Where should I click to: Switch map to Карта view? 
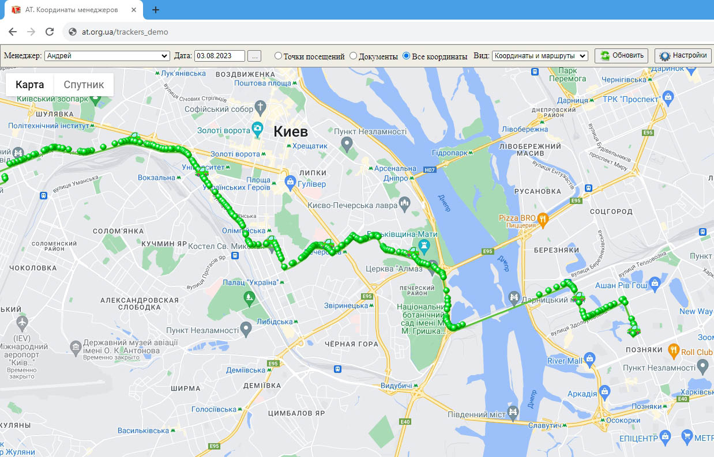[30, 85]
